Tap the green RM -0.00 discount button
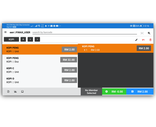156x127 pixels. [x=114, y=91]
